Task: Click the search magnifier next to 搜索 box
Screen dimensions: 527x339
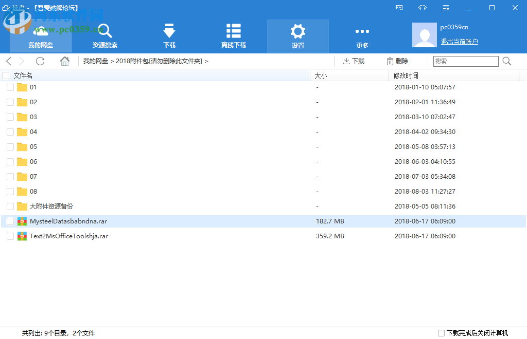Action: pyautogui.click(x=507, y=61)
